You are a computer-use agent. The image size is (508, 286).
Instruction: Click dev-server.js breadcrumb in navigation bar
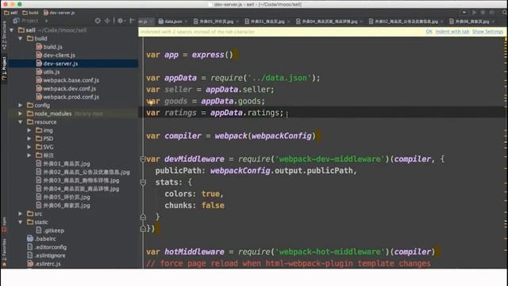pyautogui.click(x=59, y=13)
